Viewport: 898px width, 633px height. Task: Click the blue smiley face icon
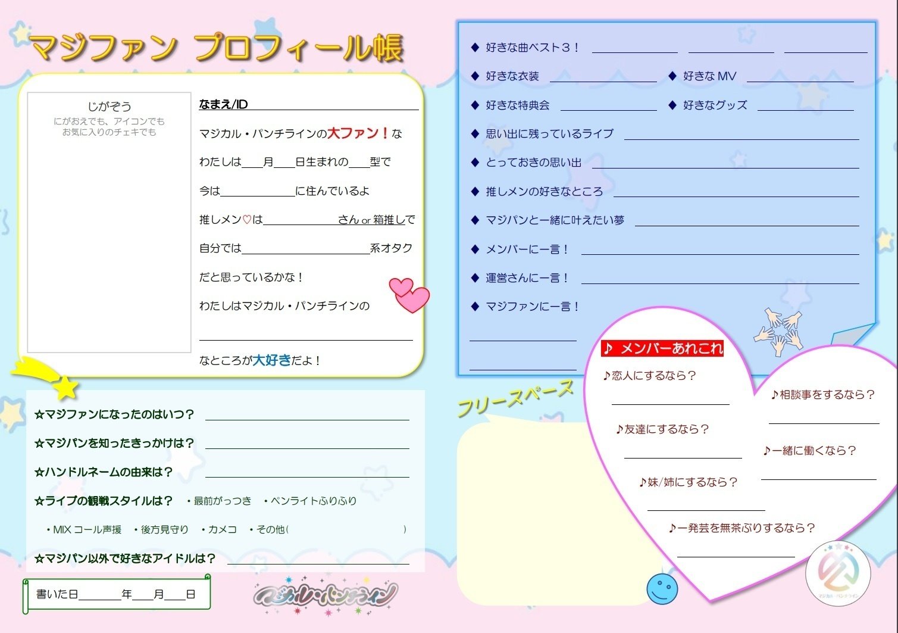tap(662, 588)
